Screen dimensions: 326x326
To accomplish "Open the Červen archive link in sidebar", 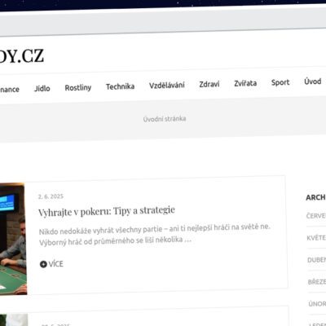I will pyautogui.click(x=316, y=216).
